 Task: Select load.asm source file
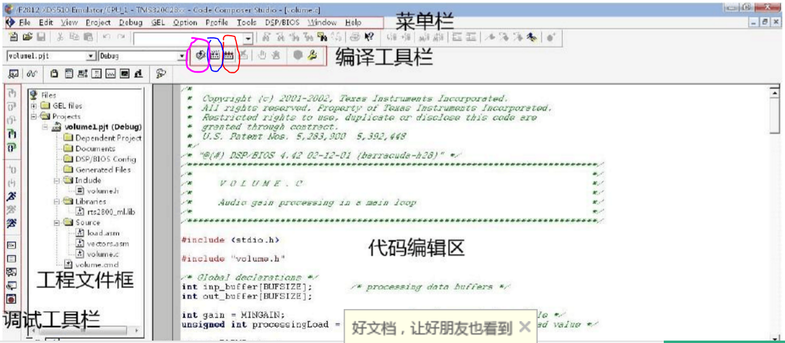coord(103,233)
